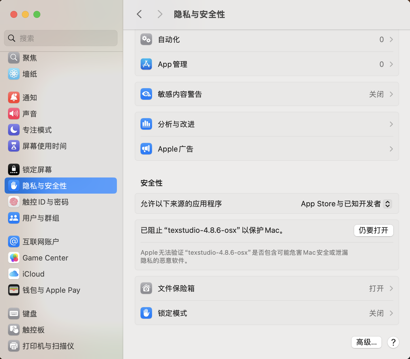Click the App Management (App 管理) icon
Image resolution: width=410 pixels, height=359 pixels.
tap(146, 64)
